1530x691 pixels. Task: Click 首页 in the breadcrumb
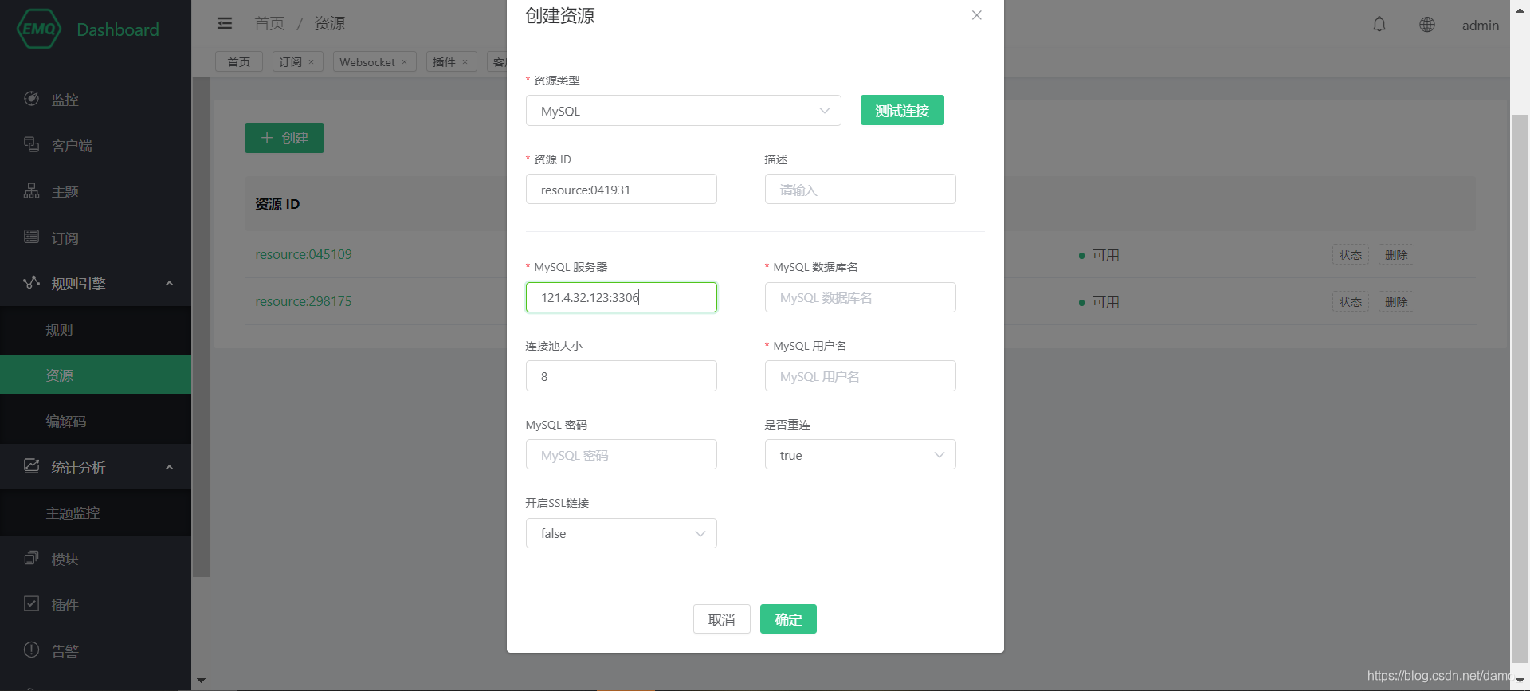pyautogui.click(x=269, y=23)
